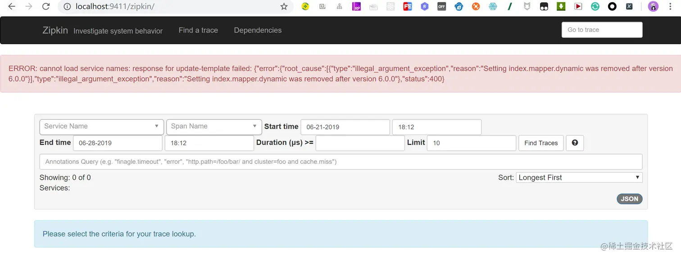Screen dimensions: 681x259
Task: Open the teal circular sync extension icon
Action: (595, 7)
